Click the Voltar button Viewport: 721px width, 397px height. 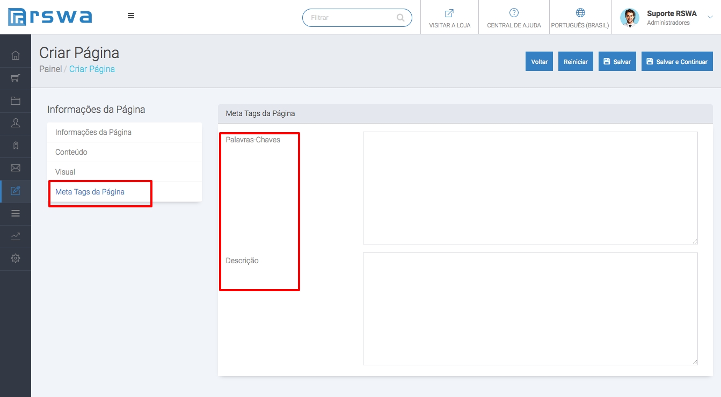click(539, 62)
